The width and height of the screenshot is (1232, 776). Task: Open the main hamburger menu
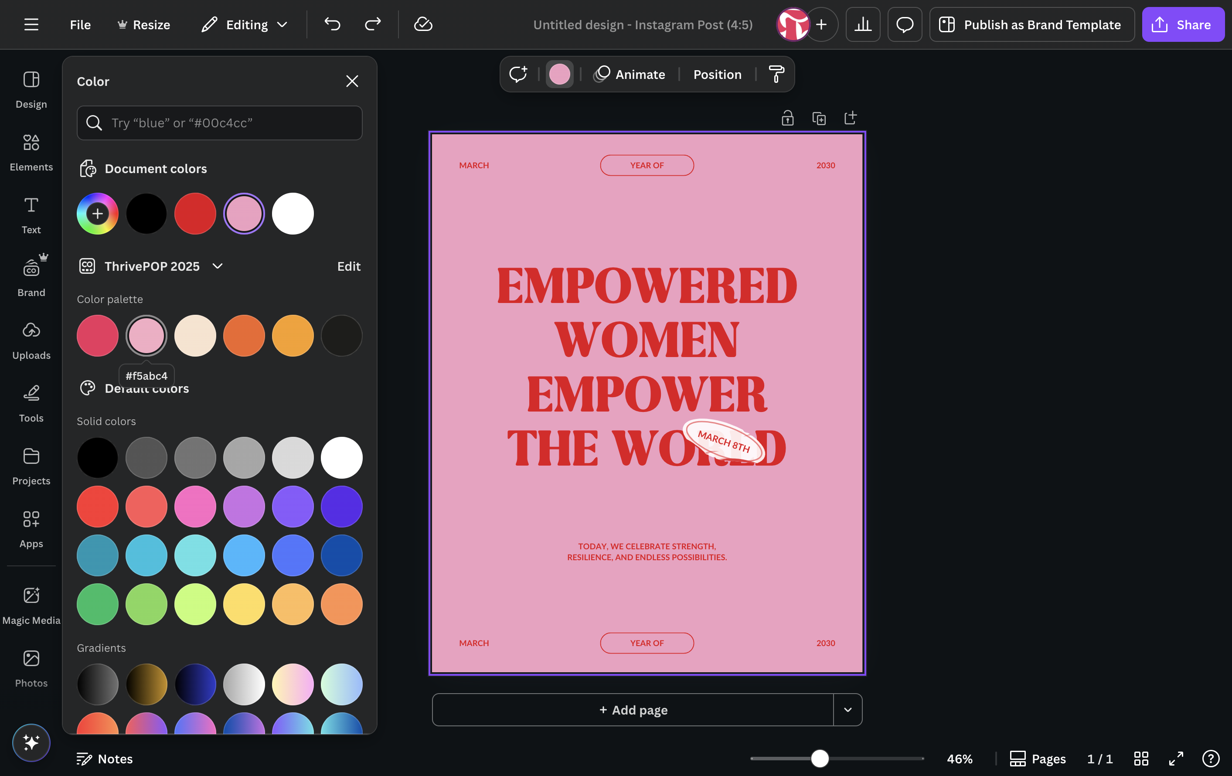[x=31, y=24]
